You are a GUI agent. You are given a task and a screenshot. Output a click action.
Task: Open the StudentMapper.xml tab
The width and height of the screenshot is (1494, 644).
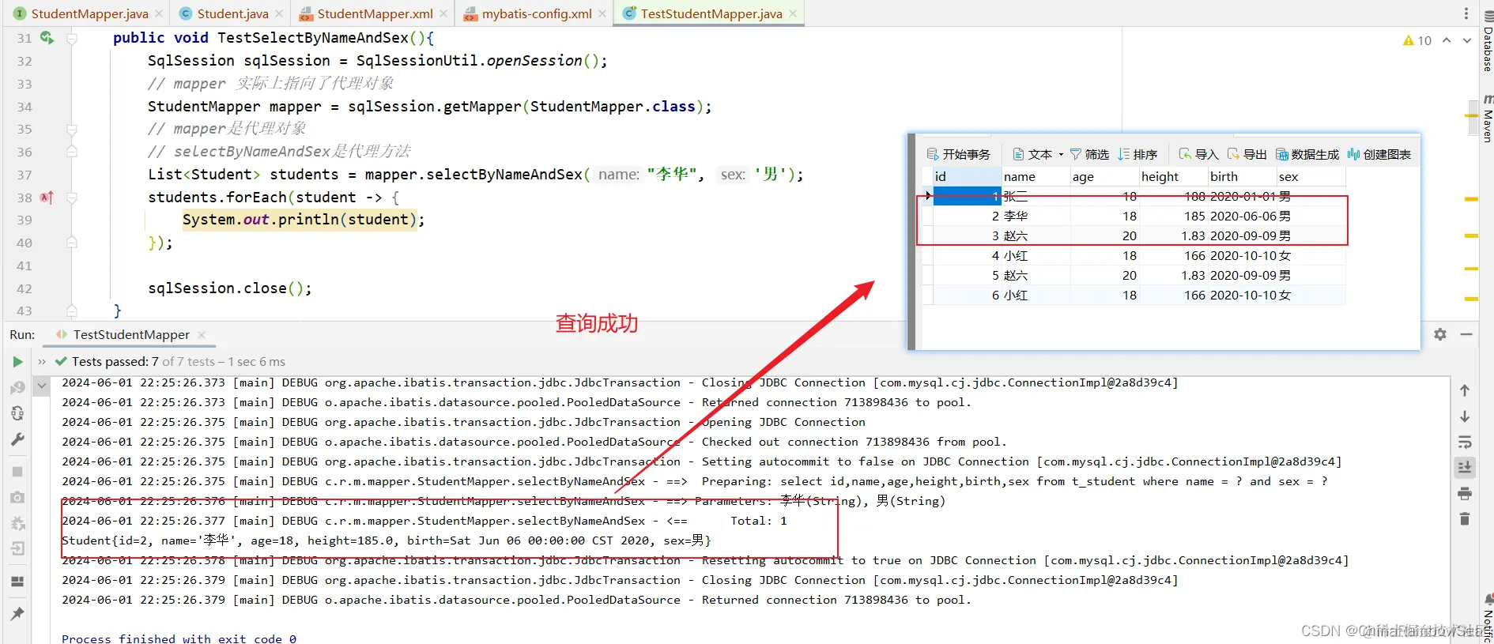(x=375, y=13)
